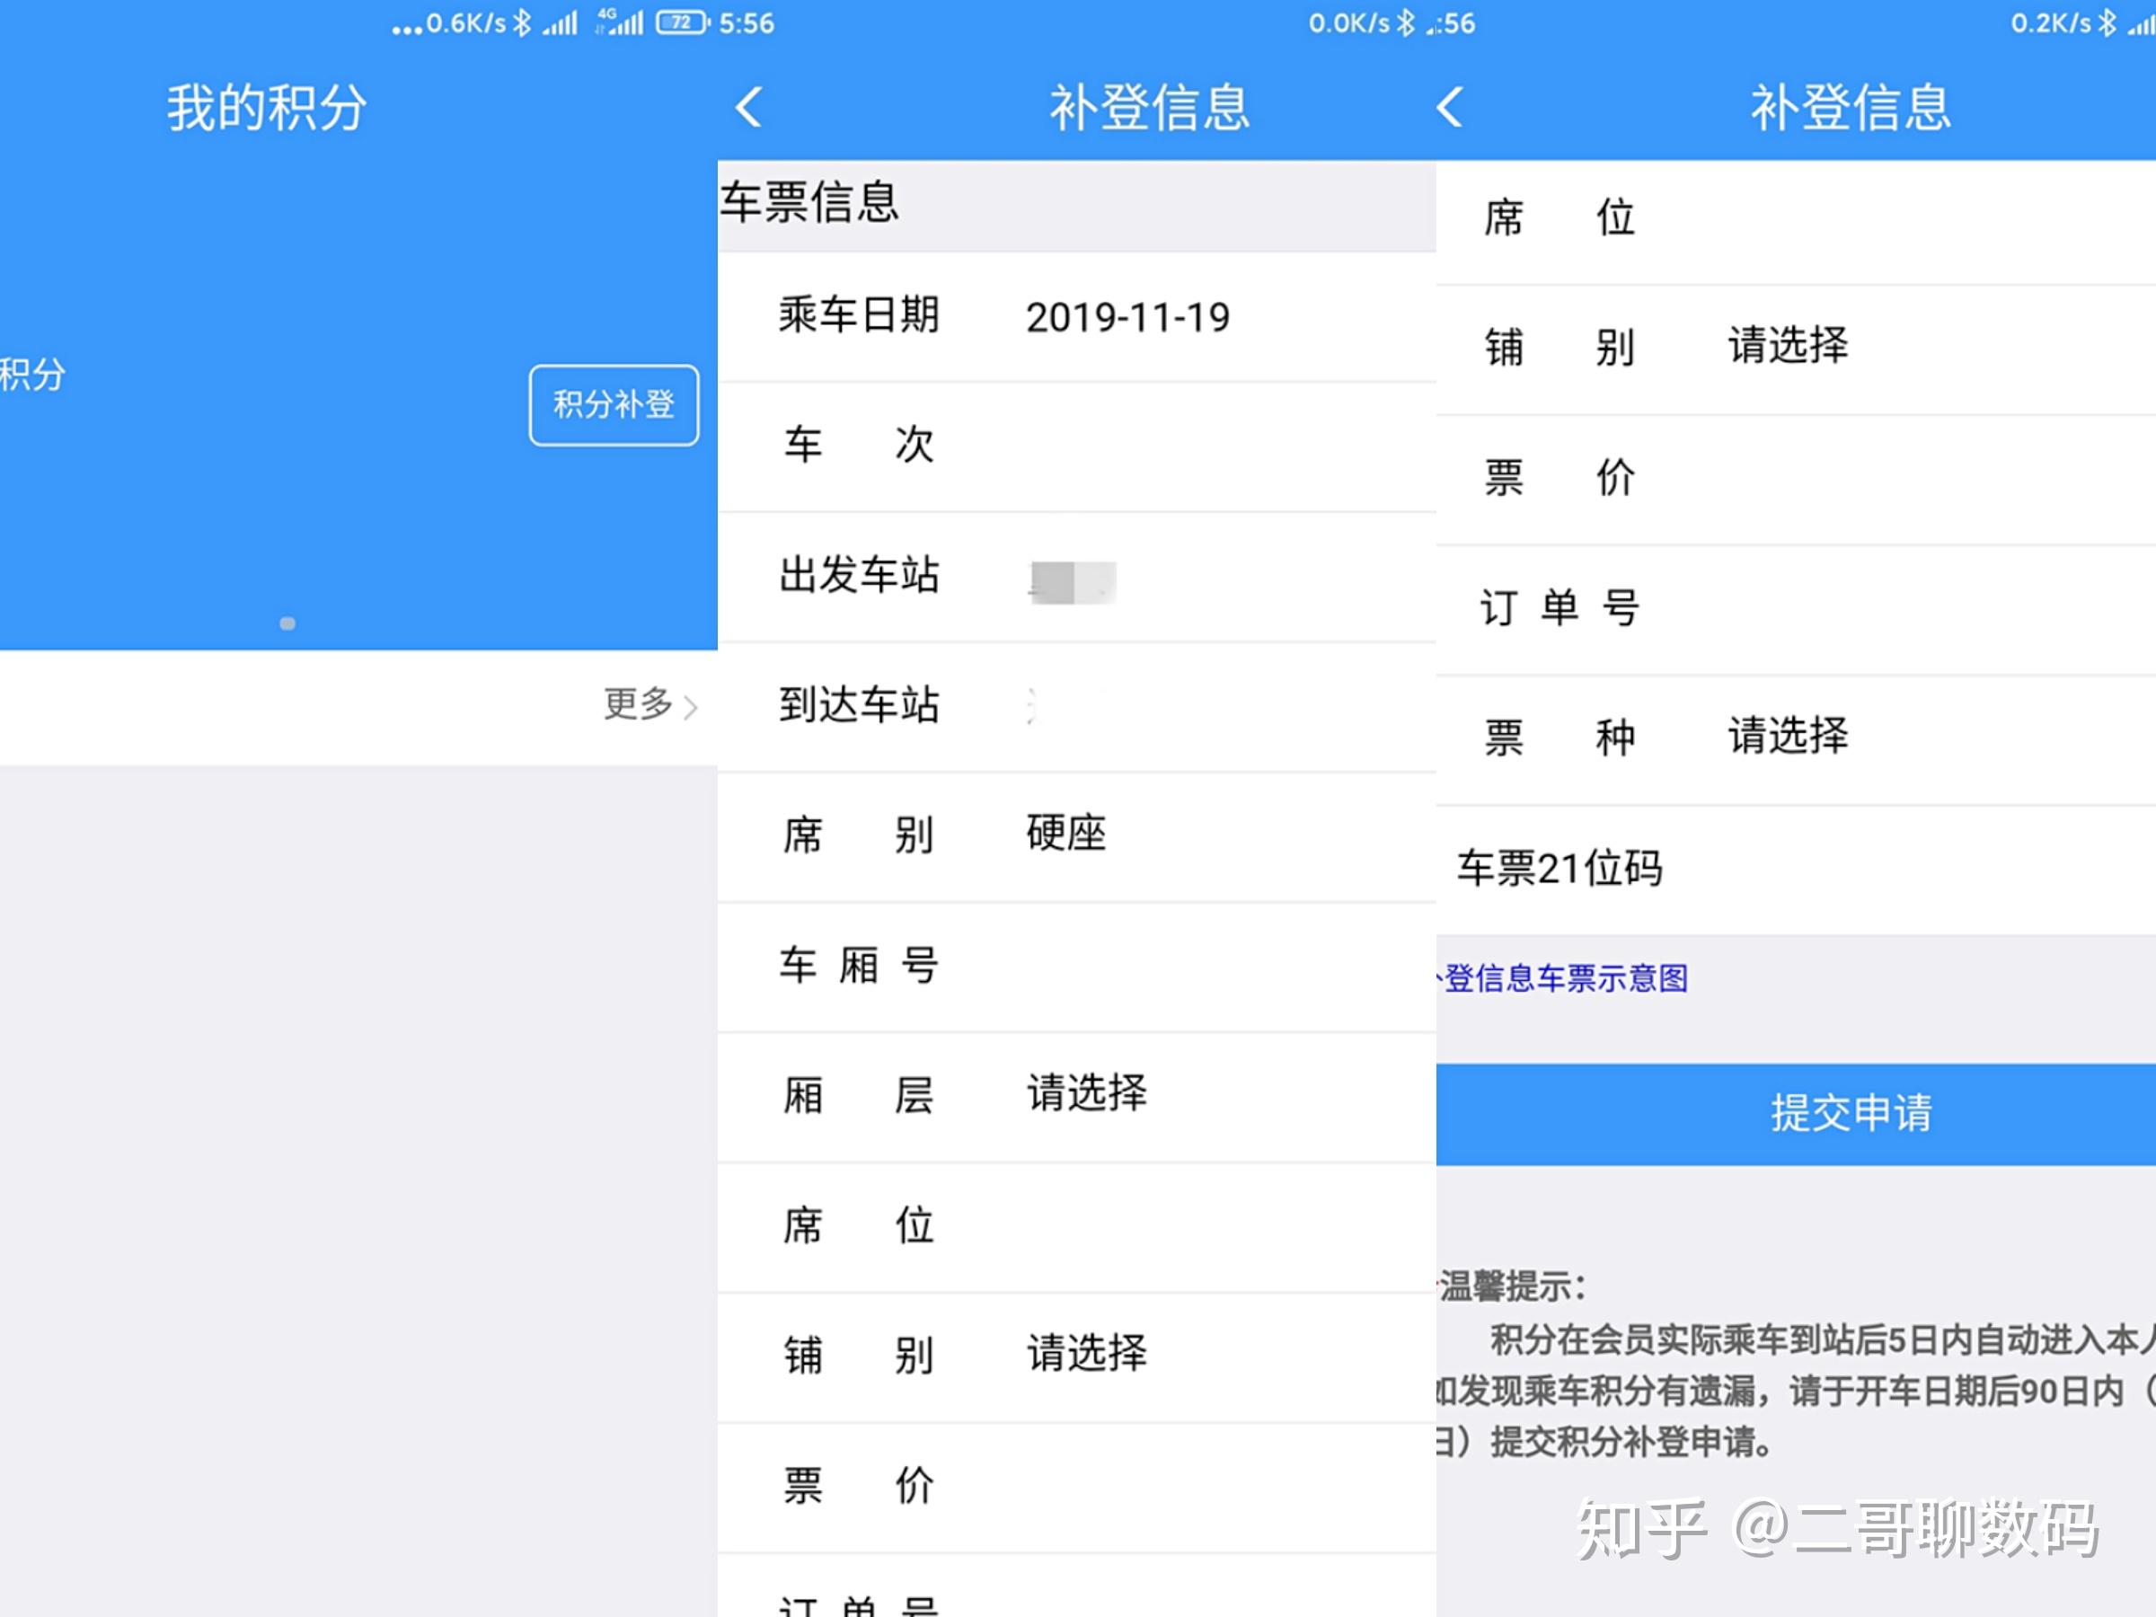Tap the 积分补登 button
This screenshot has height=1617, width=2156.
point(614,404)
